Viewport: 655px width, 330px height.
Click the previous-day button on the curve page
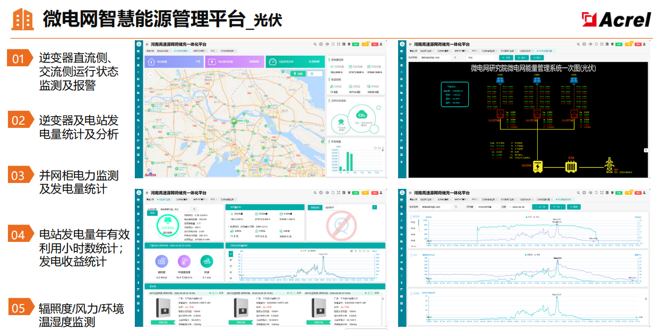pyautogui.click(x=541, y=207)
